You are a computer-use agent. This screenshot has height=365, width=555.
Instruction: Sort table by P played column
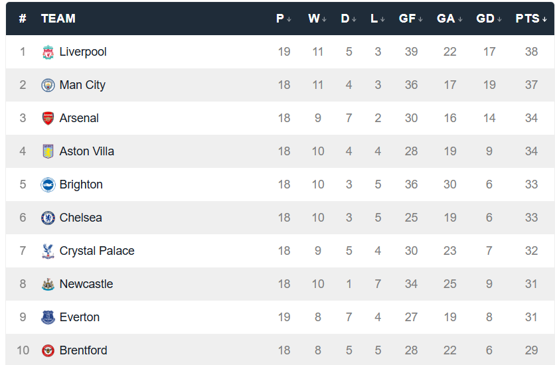[283, 19]
